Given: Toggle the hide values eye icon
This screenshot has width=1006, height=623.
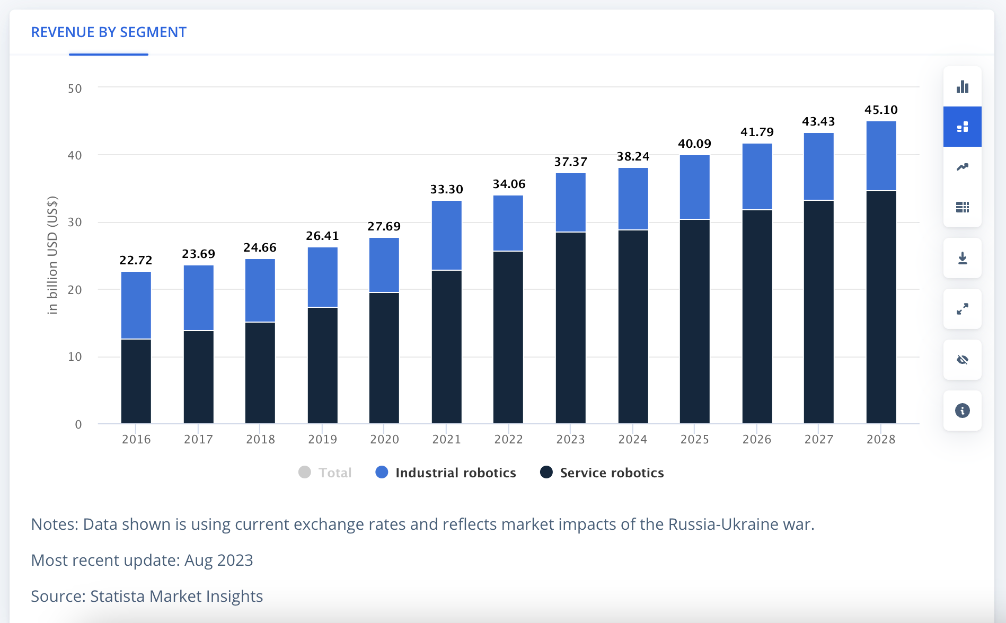Looking at the screenshot, I should 963,360.
